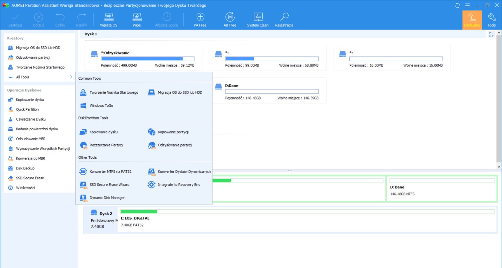This screenshot has height=268, width=502.
Task: Choose Czyszczenie Dysku operation
Action: [x=31, y=119]
